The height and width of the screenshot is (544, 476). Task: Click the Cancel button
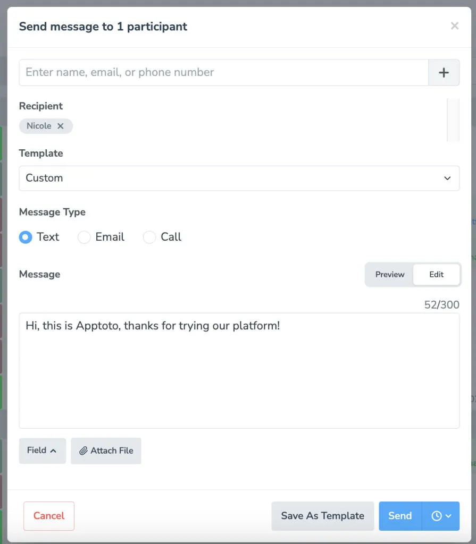coord(48,516)
